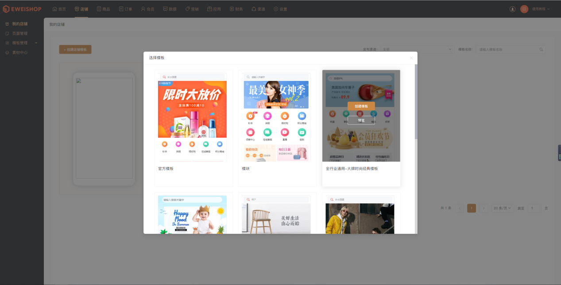Select the wooden chair 美好生活 template thumbnail
The height and width of the screenshot is (285, 561).
(x=277, y=215)
